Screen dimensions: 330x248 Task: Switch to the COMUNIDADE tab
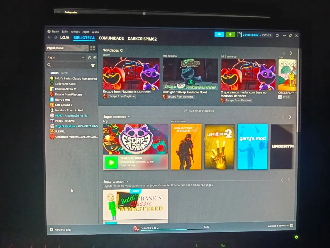pyautogui.click(x=111, y=38)
